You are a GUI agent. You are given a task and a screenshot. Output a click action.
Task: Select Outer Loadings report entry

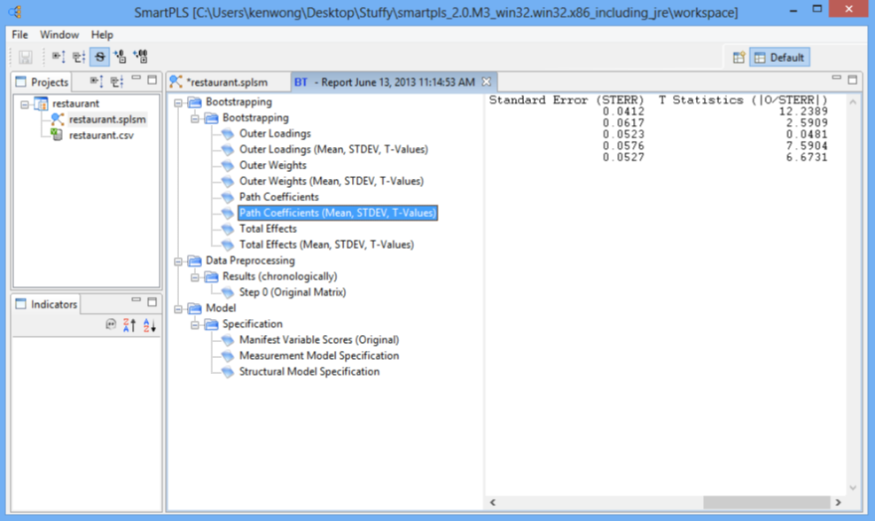pos(275,134)
